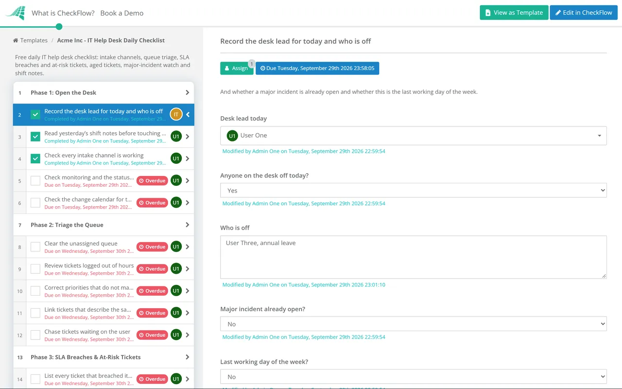Image resolution: width=622 pixels, height=389 pixels.
Task: Click U1 avatar on Check the change calendar row
Action: click(176, 203)
